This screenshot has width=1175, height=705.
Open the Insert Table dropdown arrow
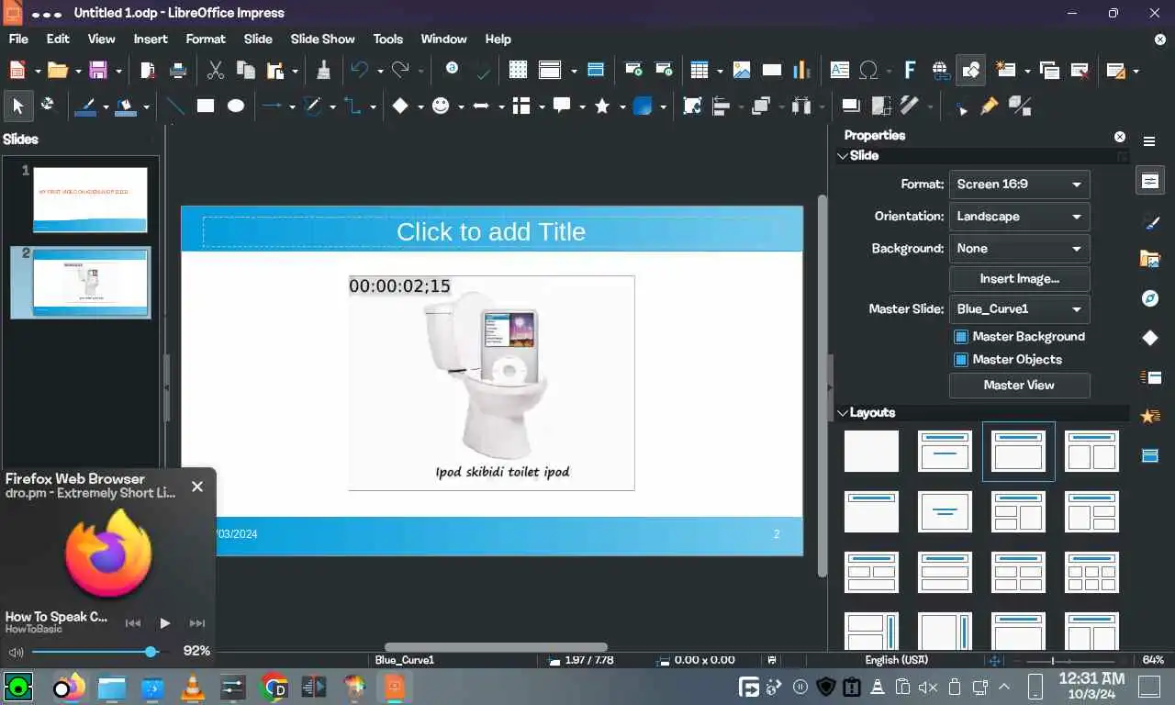click(x=720, y=71)
